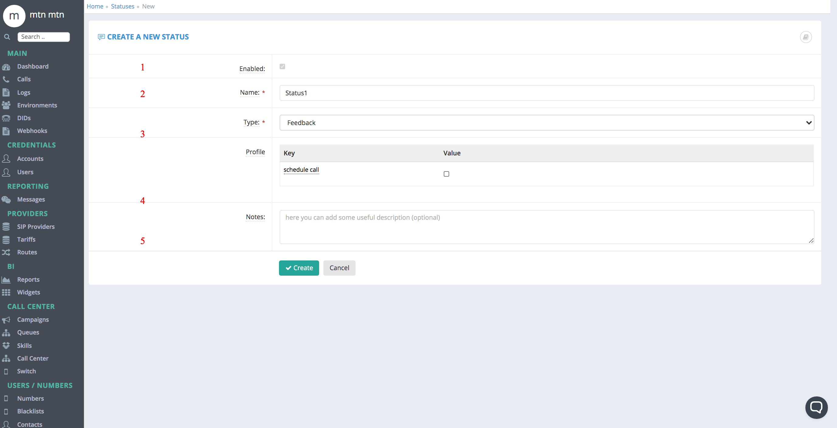837x428 pixels.
Task: Click into the Notes description textarea
Action: coord(546,227)
